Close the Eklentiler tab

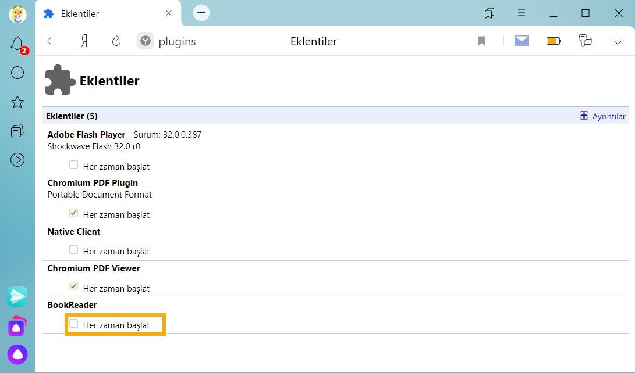(x=168, y=13)
